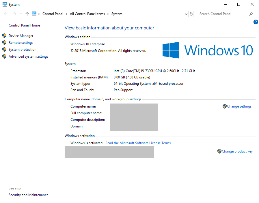
Task: Open Security and Maintenance
Action: [28, 195]
